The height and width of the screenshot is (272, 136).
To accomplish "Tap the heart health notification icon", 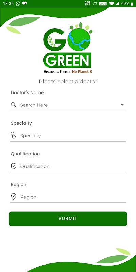I will pos(24,4).
